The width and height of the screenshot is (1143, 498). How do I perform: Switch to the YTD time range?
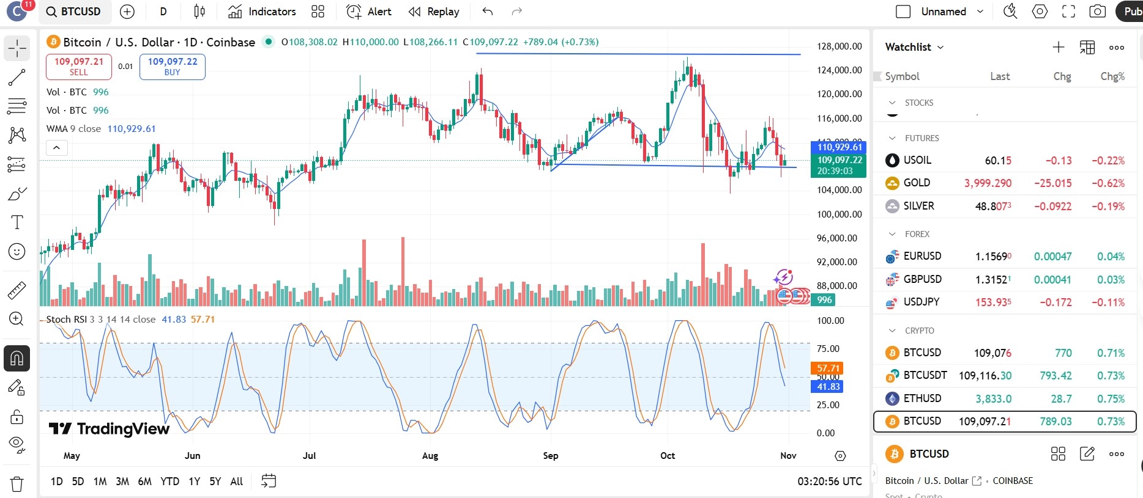pos(169,482)
